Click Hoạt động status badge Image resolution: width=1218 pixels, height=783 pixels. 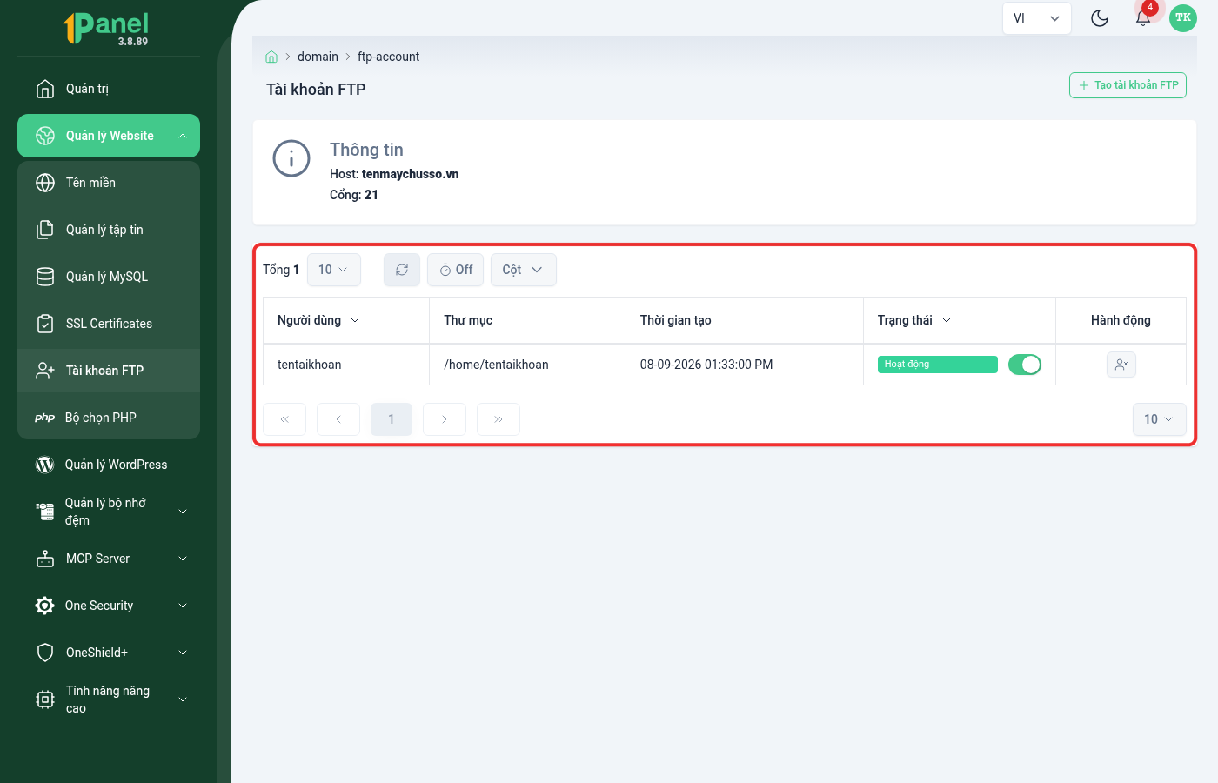(x=938, y=365)
